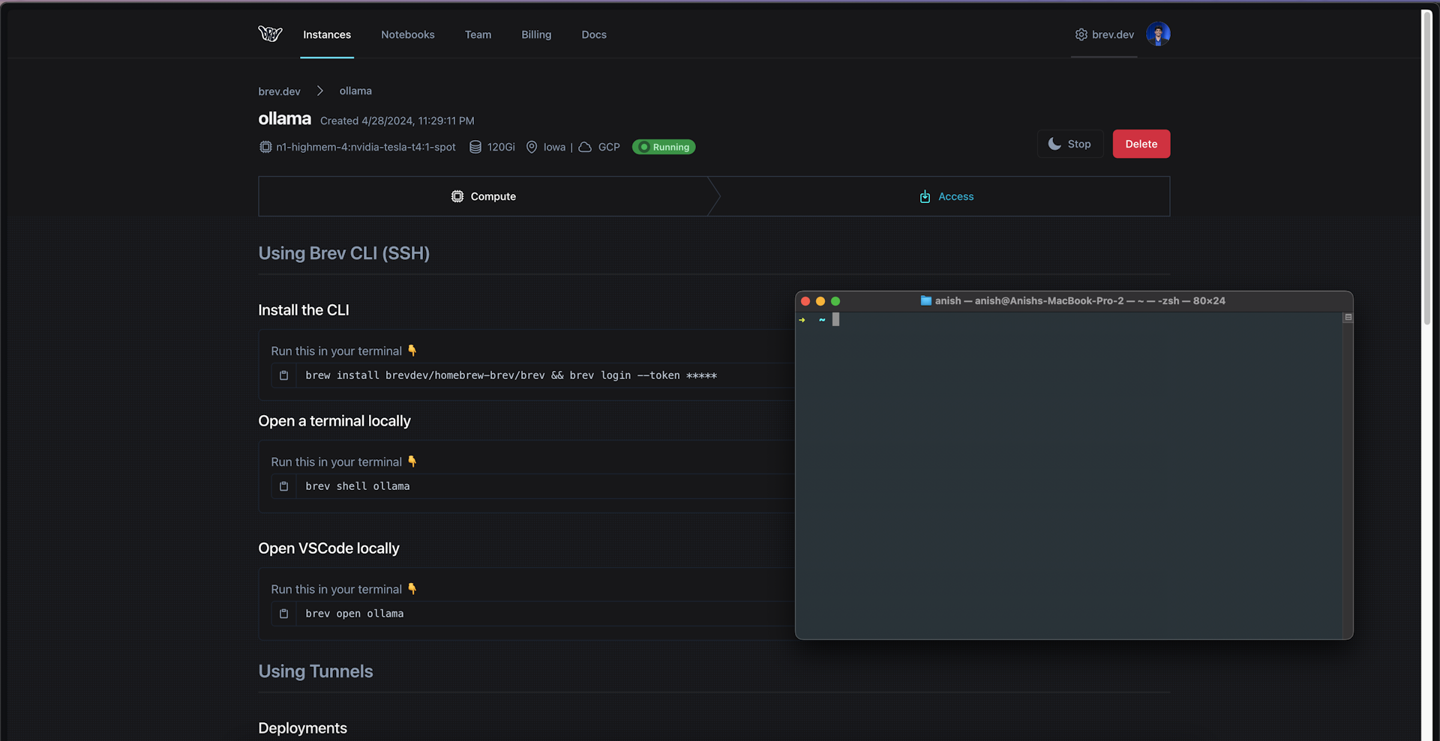Image resolution: width=1440 pixels, height=741 pixels.
Task: Open the user profile avatar
Action: tap(1158, 34)
